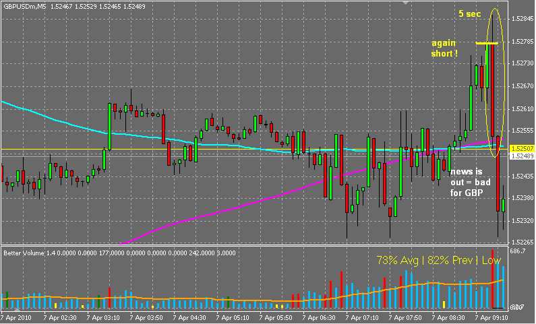Click the 'Better Volume 1.4' indicator label

pyautogui.click(x=30, y=253)
